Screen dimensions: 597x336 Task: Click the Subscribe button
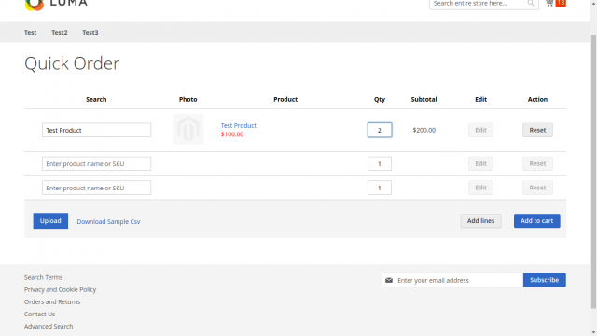[x=545, y=280]
